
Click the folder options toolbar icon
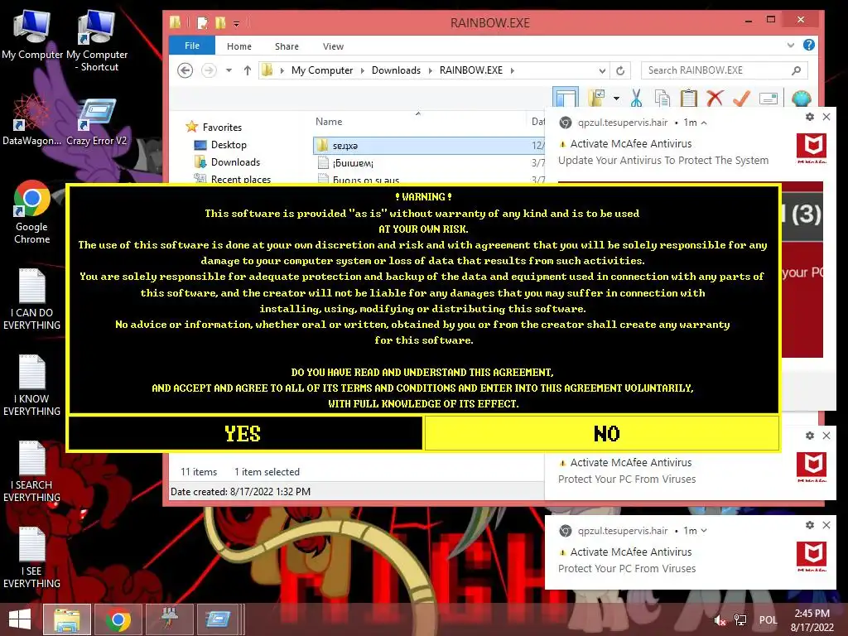[x=597, y=98]
